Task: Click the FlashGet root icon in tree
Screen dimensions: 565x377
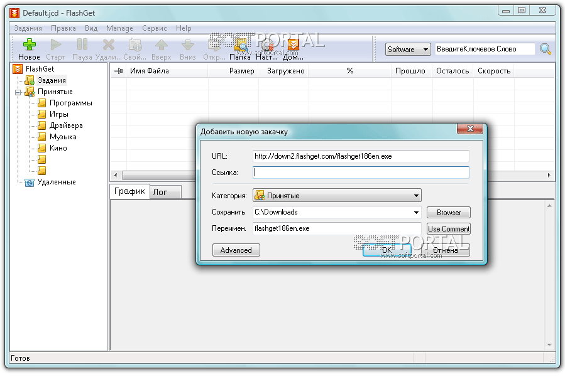Action: (18, 69)
